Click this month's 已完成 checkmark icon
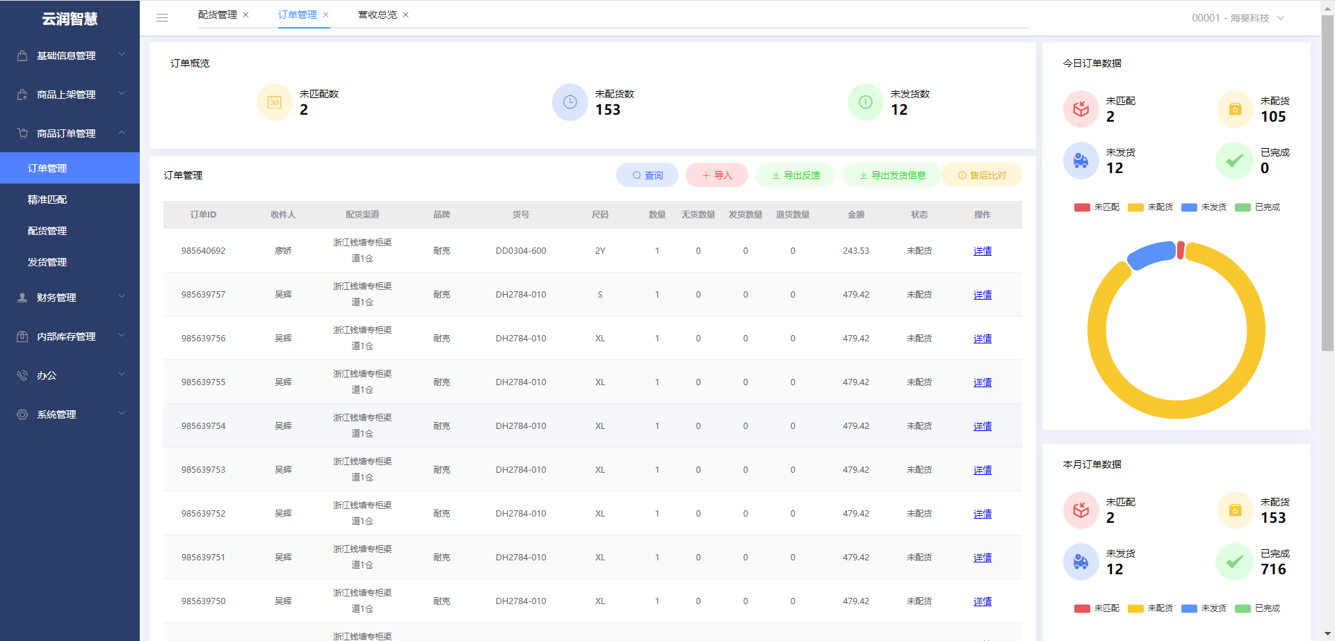Viewport: 1335px width, 641px height. (x=1234, y=562)
